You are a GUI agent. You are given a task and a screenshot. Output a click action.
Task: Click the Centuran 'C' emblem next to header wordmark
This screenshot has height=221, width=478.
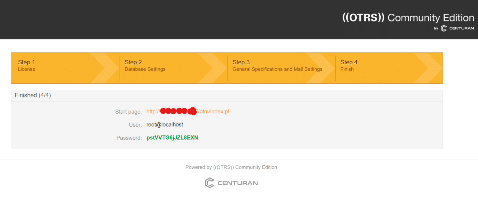(443, 28)
